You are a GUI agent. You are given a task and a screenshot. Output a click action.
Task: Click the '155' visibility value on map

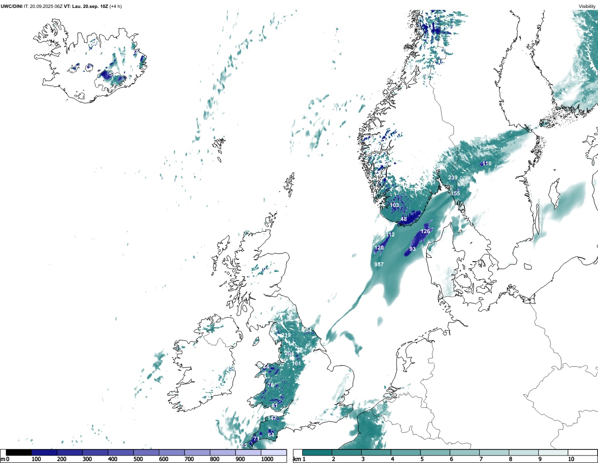(x=455, y=193)
